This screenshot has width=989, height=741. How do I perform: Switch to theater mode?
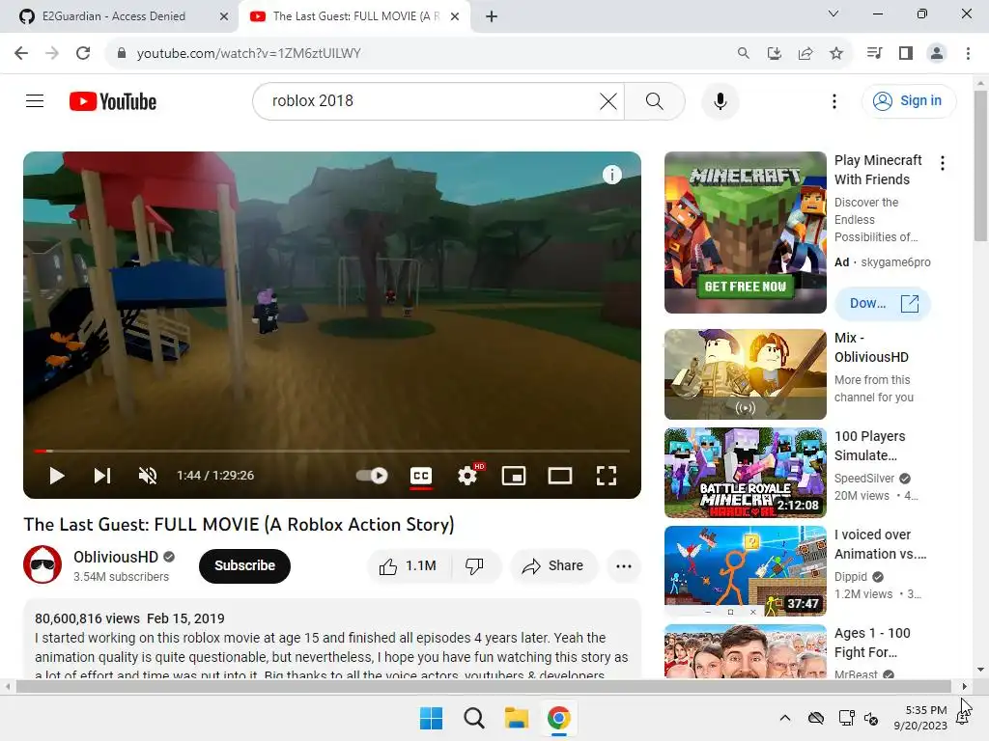point(560,476)
